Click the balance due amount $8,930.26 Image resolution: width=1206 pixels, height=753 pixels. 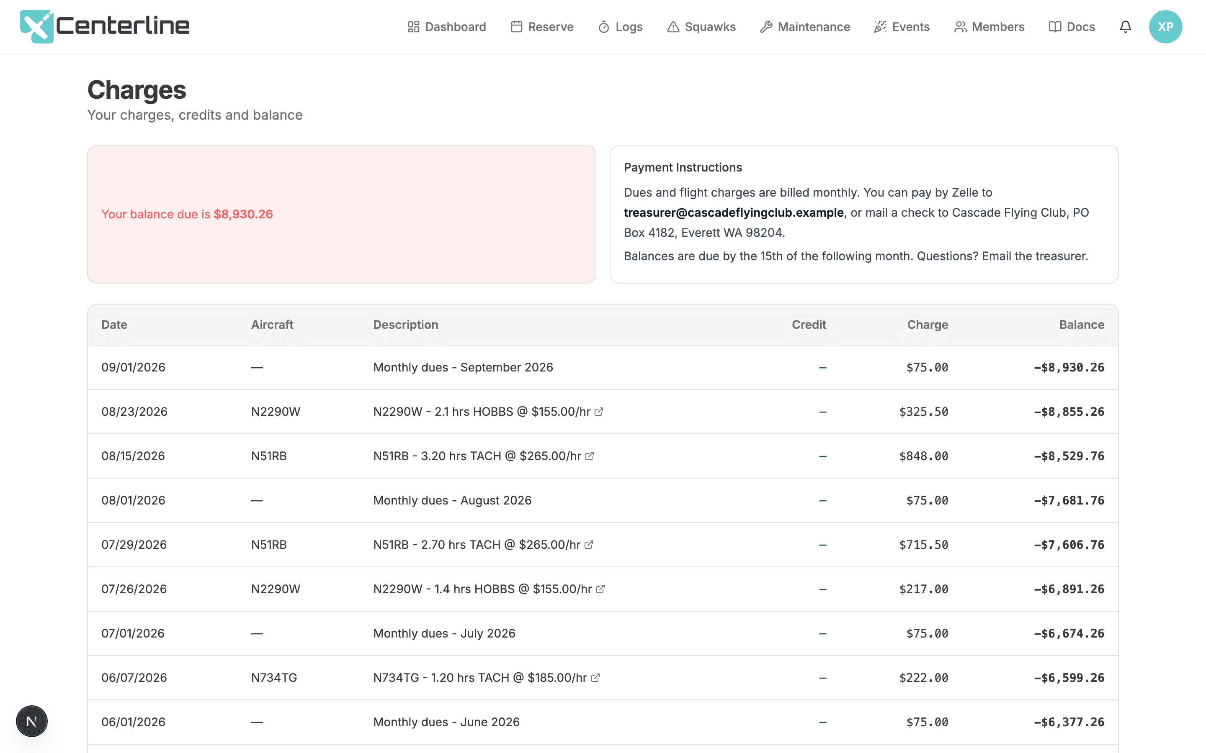tap(243, 214)
